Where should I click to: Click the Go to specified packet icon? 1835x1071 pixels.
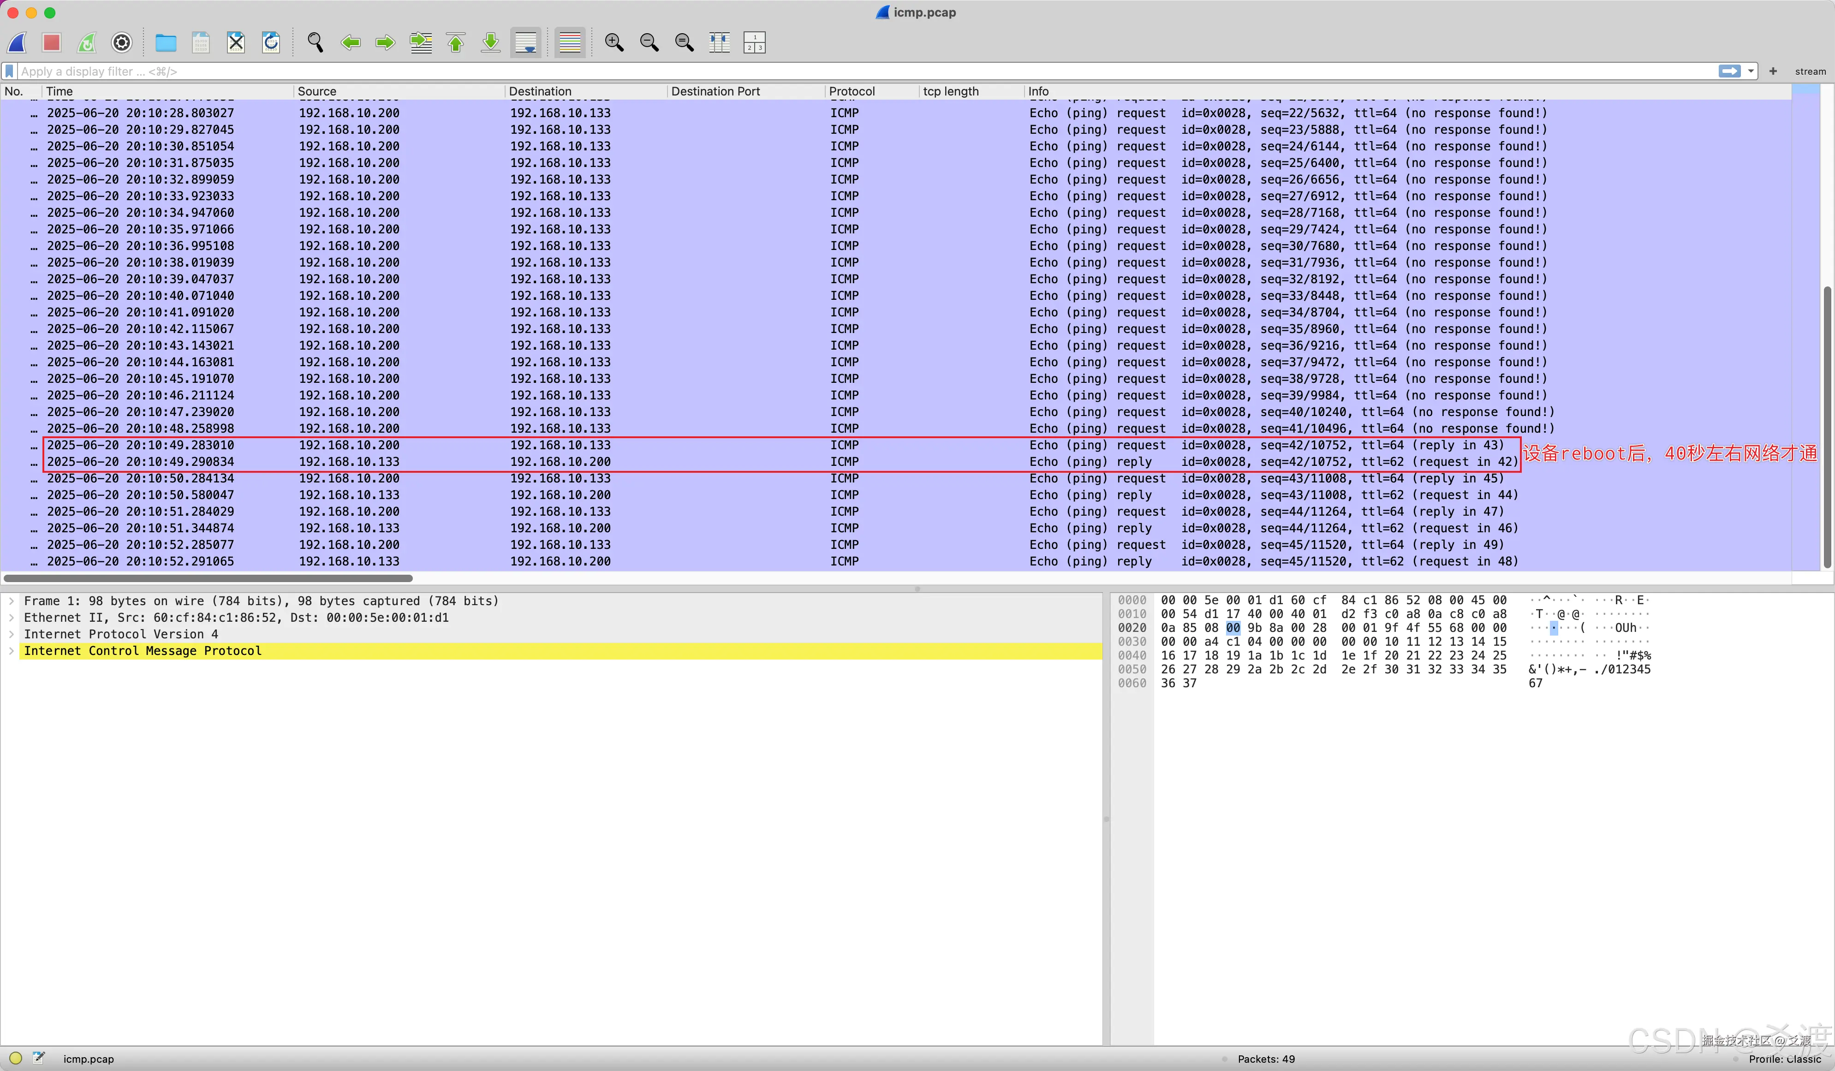(x=421, y=43)
